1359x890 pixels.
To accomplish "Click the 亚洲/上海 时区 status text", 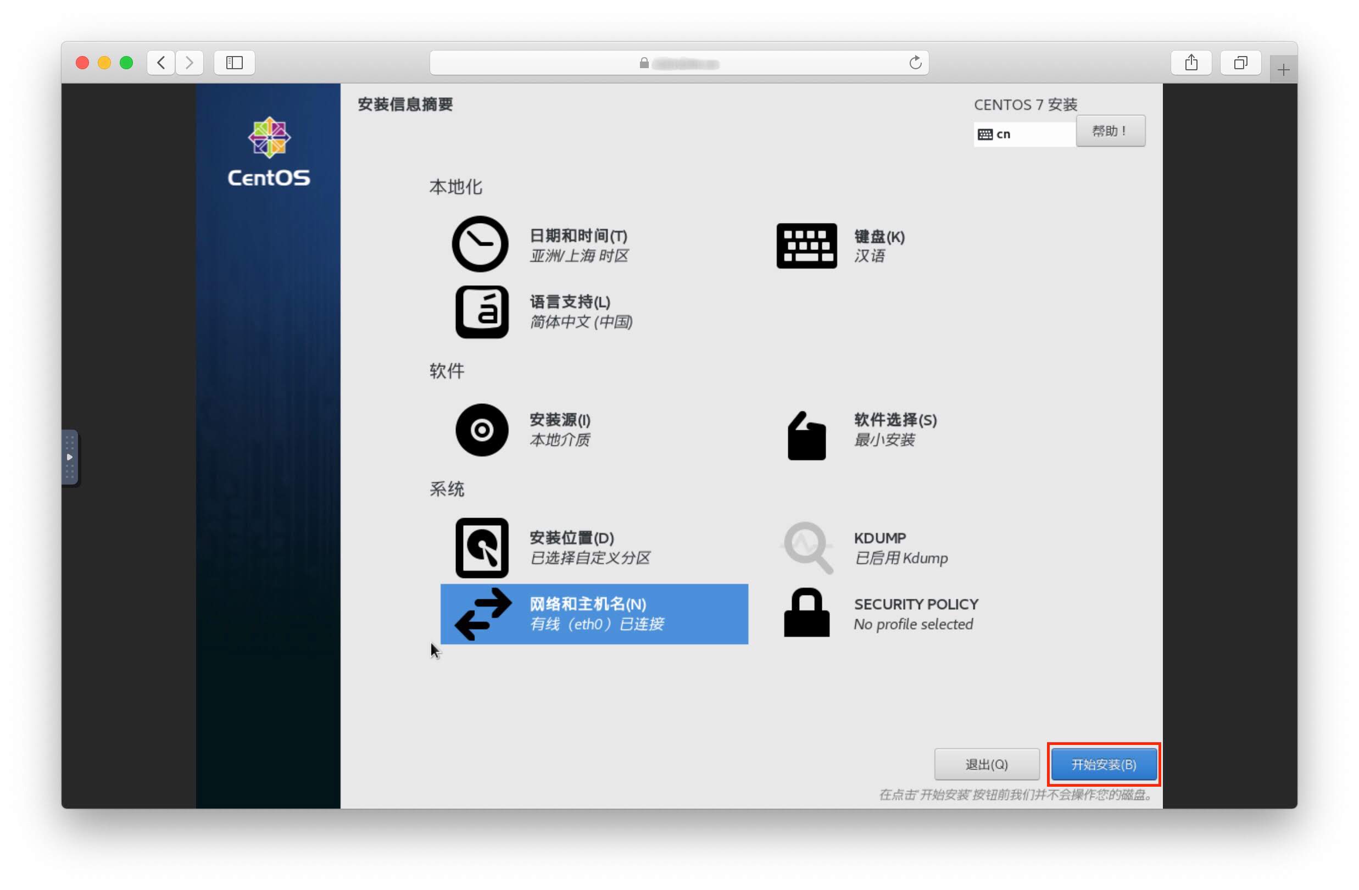I will tap(579, 256).
